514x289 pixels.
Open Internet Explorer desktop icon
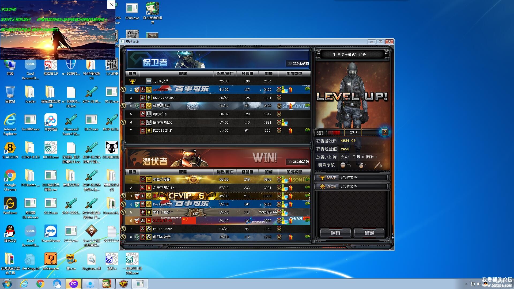click(x=10, y=124)
